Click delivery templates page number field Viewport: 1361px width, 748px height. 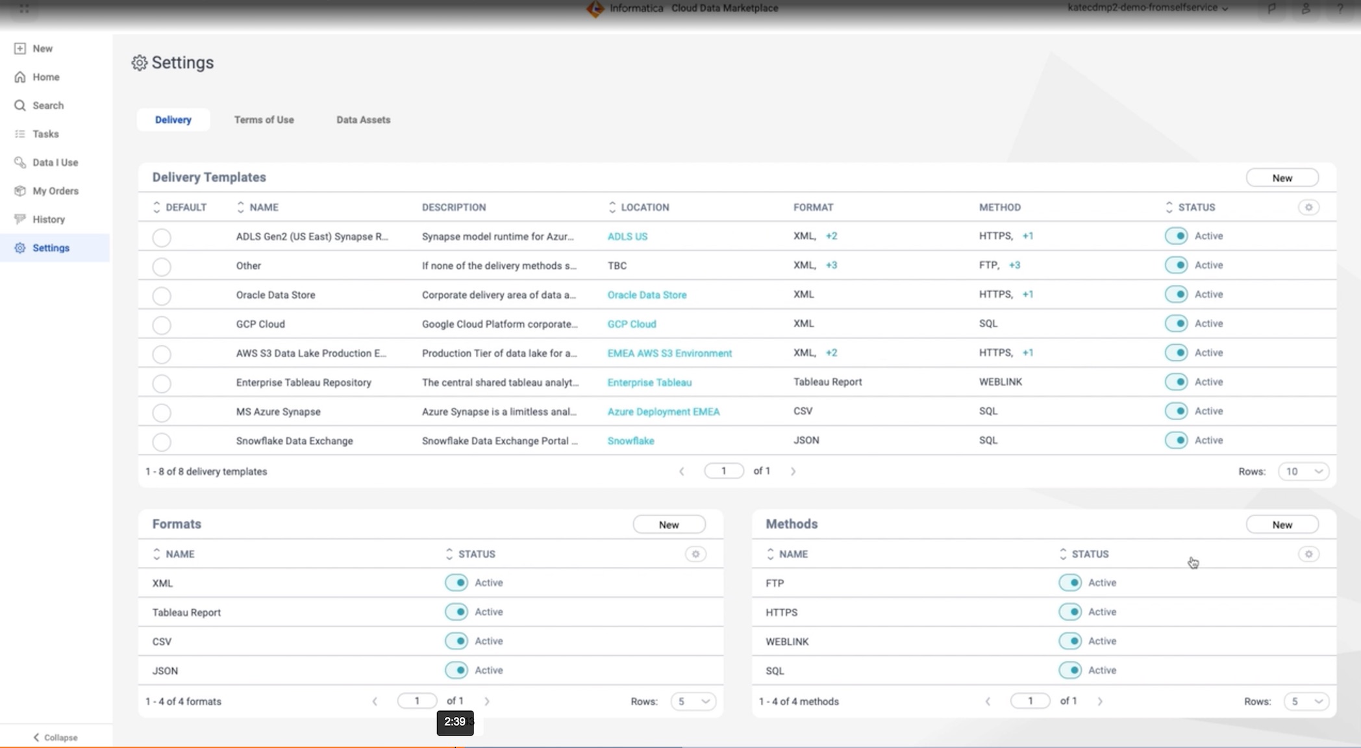723,471
